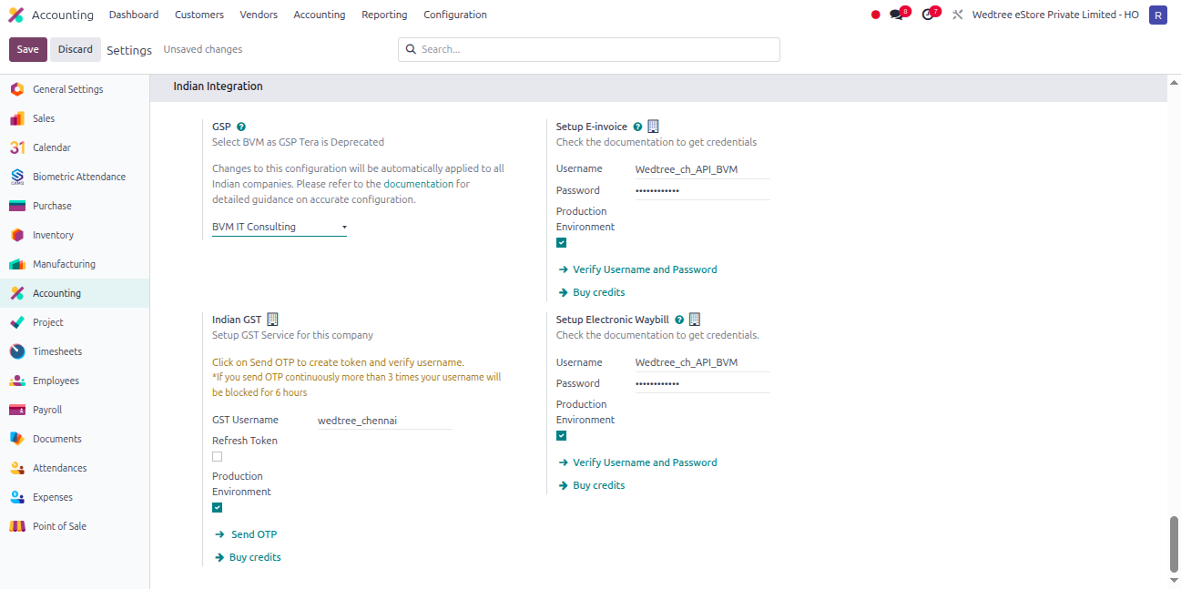Toggle Production Environment under Indian GST
Viewport: 1181px width, 589px height.
(x=217, y=507)
